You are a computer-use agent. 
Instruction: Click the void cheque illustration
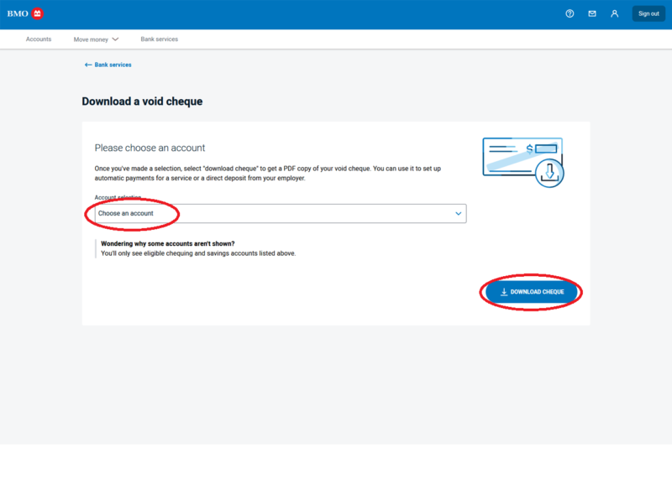point(522,161)
